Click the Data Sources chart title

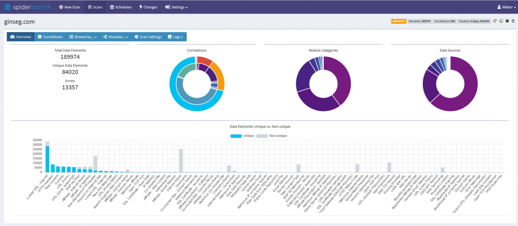pos(450,50)
